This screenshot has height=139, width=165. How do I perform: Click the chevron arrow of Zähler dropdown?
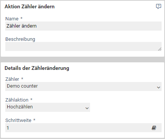[159, 87]
